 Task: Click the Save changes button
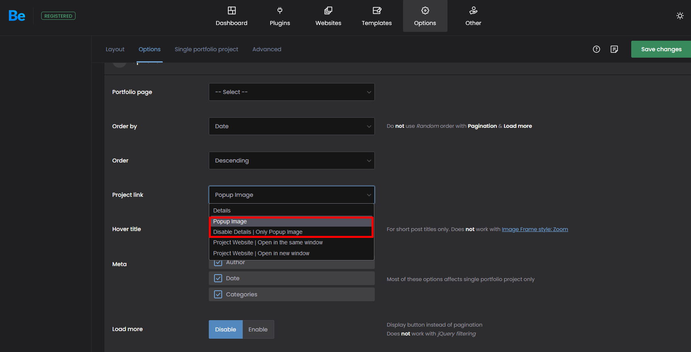(x=661, y=49)
